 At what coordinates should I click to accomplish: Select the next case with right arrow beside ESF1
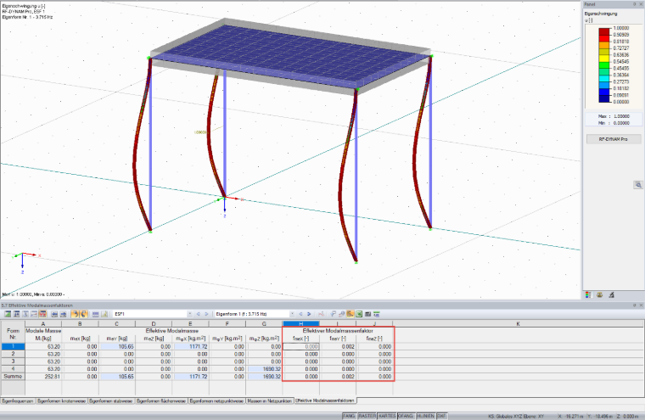[206, 314]
